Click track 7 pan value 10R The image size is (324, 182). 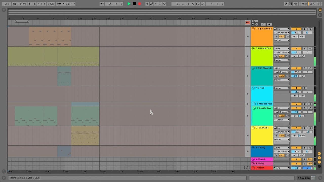tap(308, 132)
